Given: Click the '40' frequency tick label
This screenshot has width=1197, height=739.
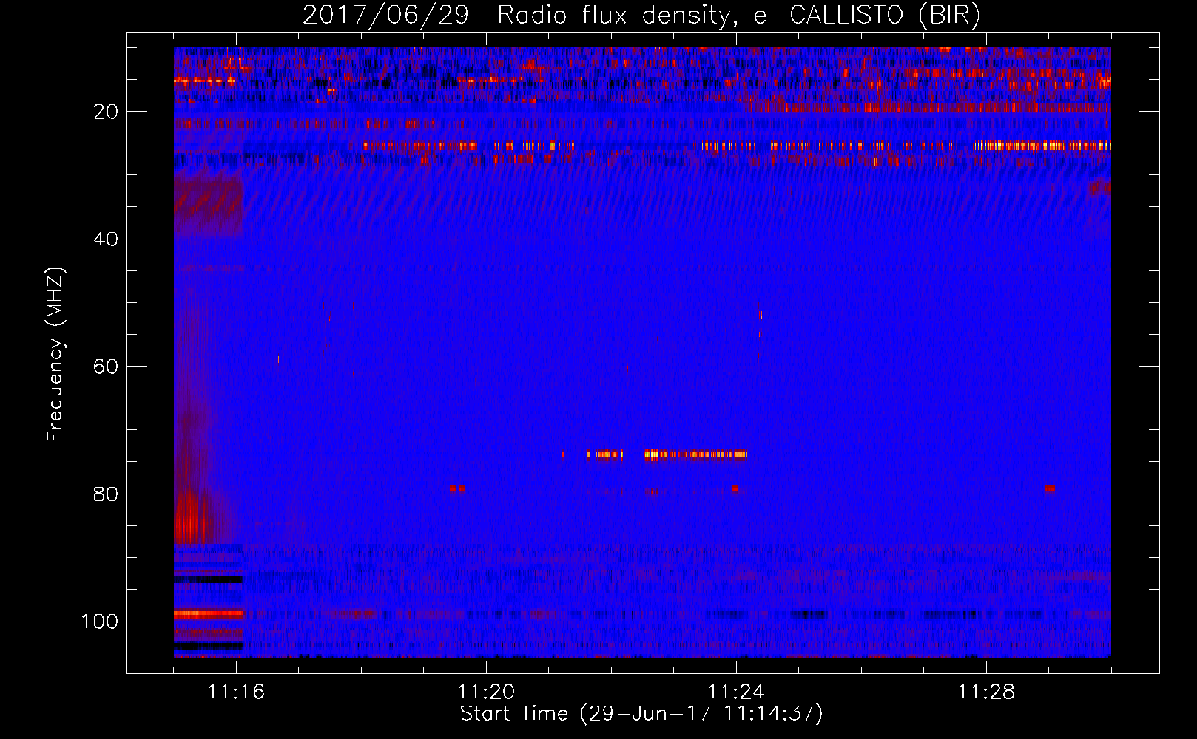Looking at the screenshot, I should point(106,239).
